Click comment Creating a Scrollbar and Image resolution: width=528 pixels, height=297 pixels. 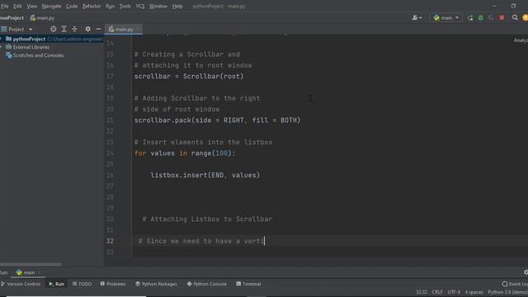[x=187, y=54]
